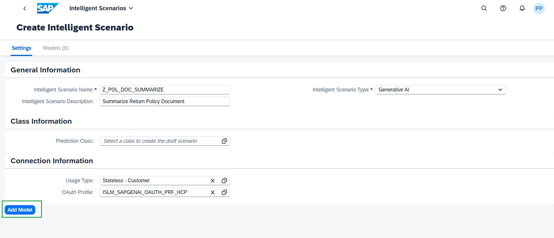Open the search icon in header
Image resolution: width=554 pixels, height=238 pixels.
tap(484, 8)
